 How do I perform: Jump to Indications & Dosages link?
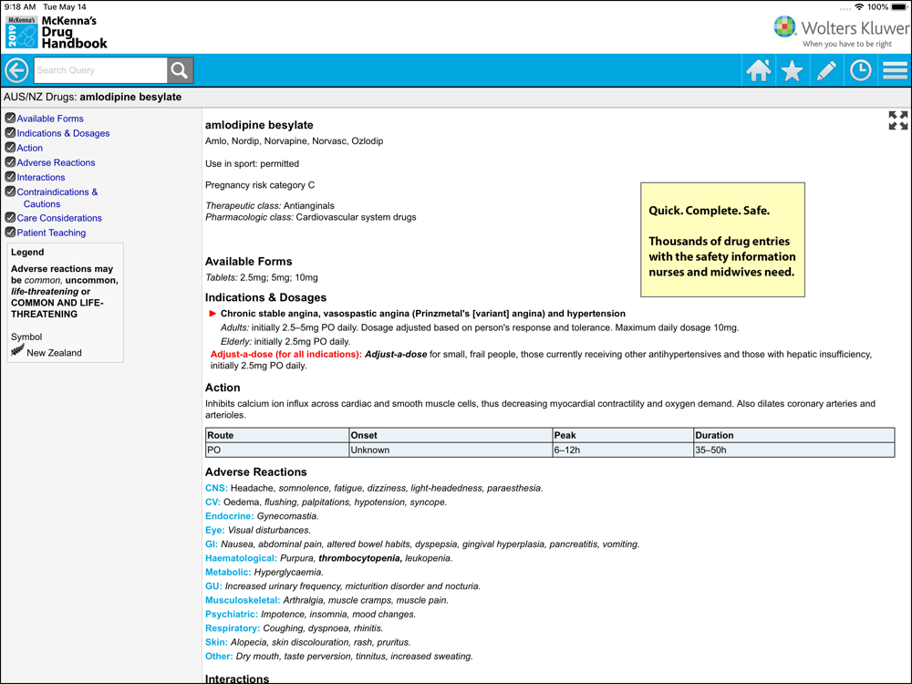tap(64, 133)
